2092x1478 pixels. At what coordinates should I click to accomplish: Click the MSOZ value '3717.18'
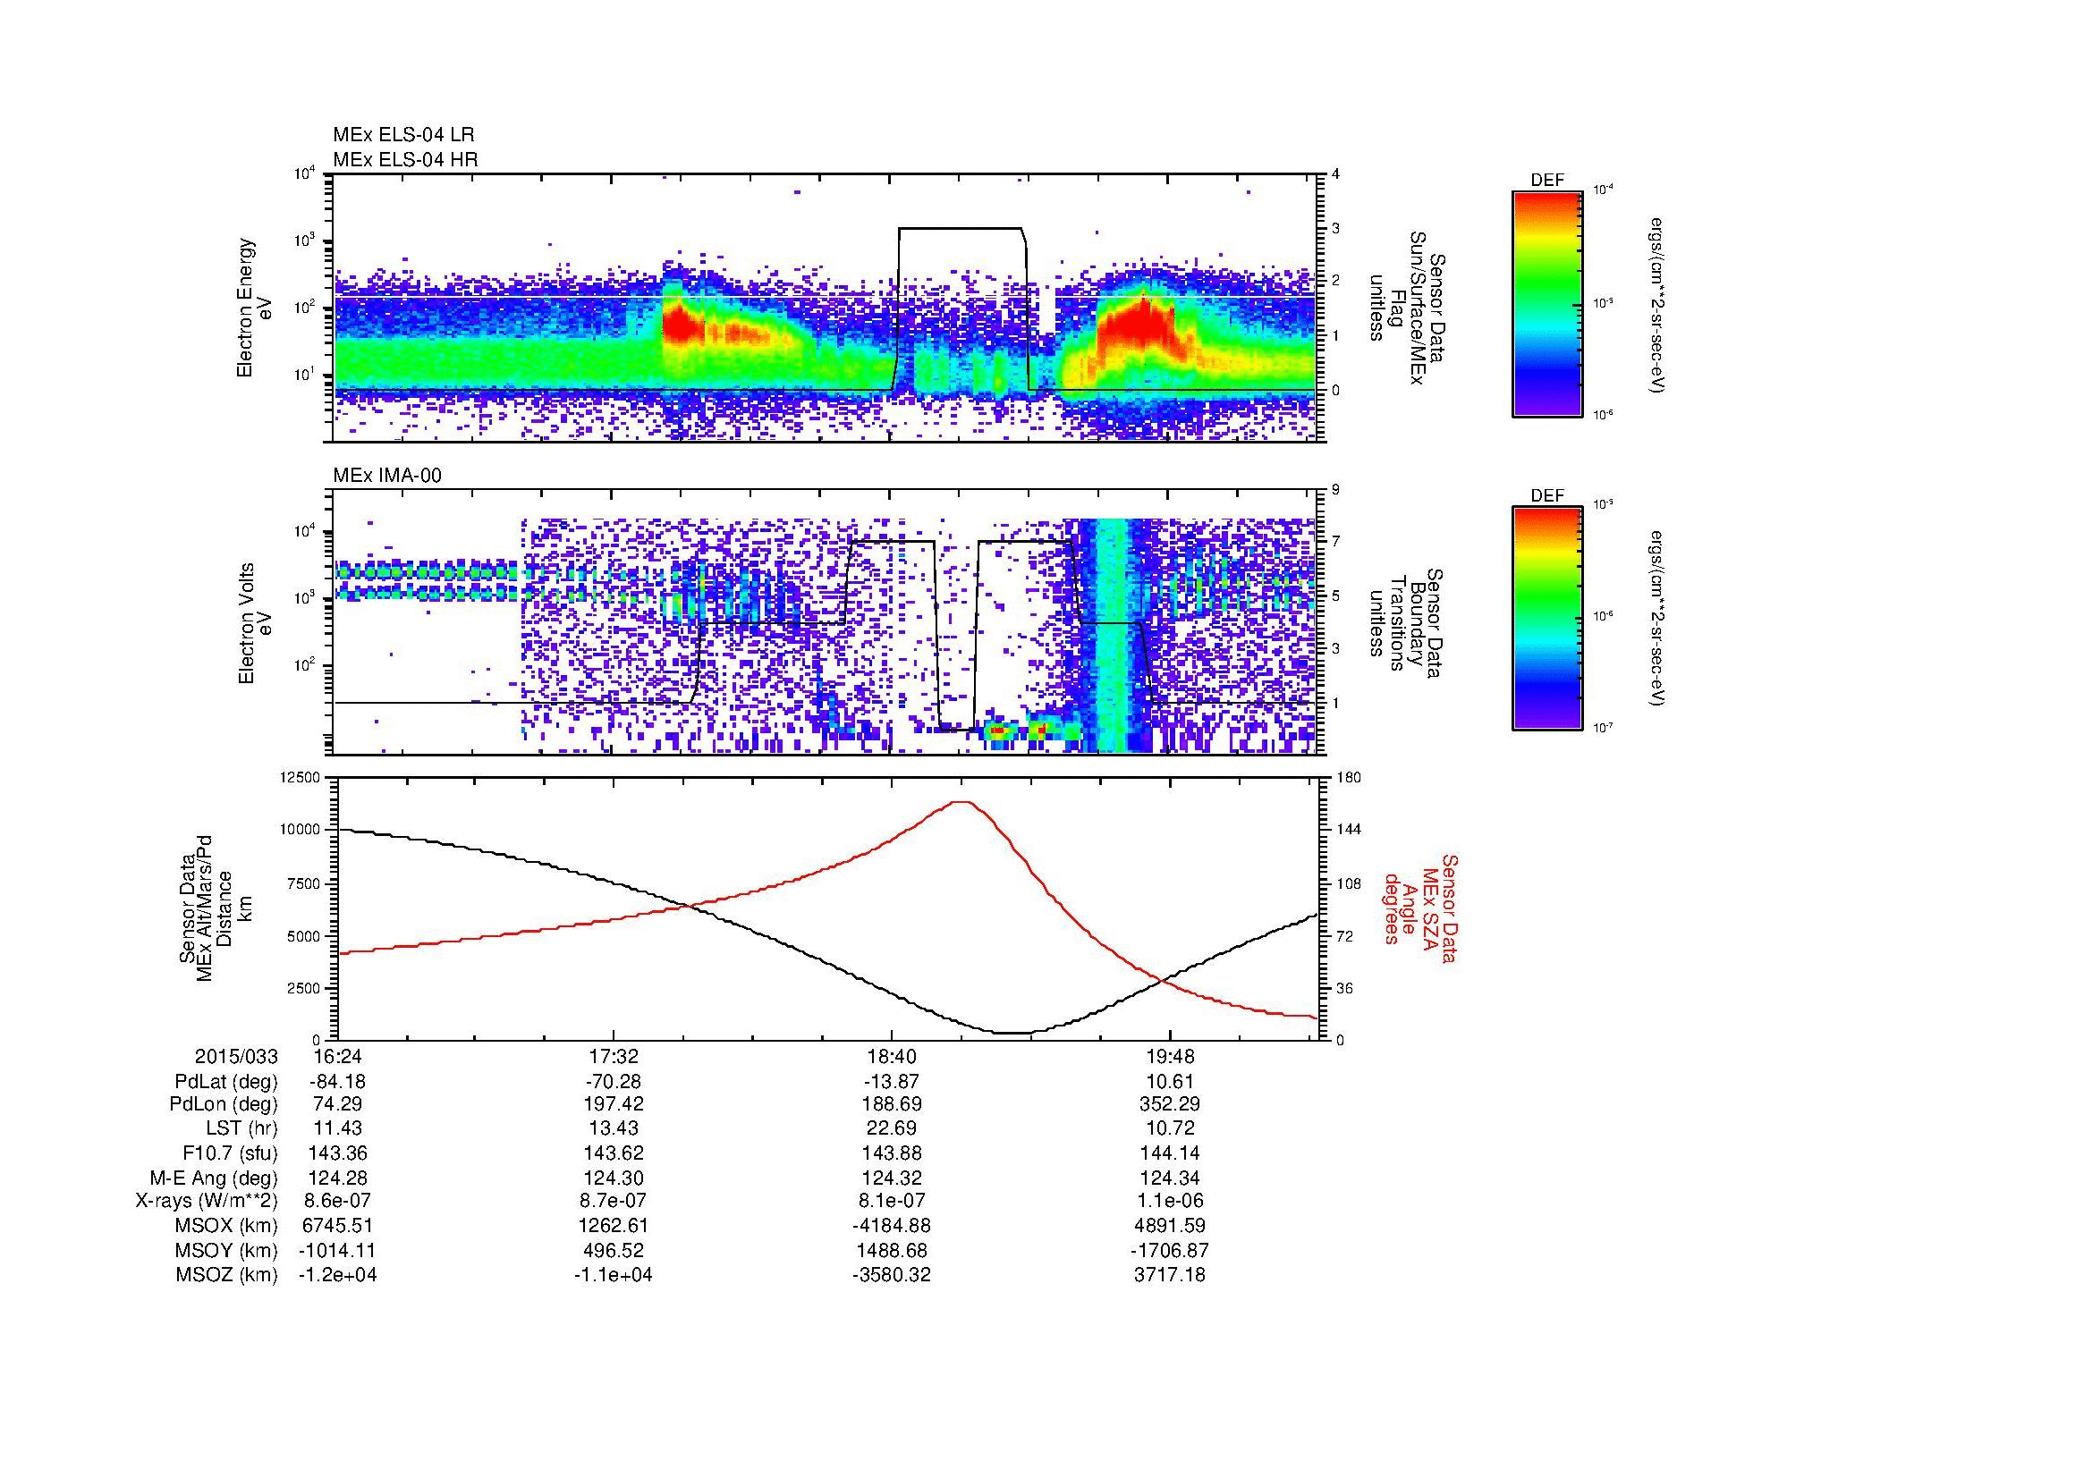coord(1169,1275)
